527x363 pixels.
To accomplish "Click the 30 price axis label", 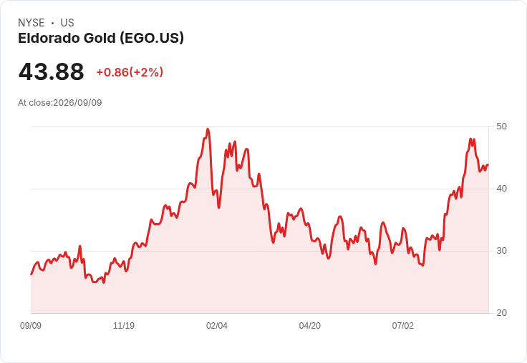I will click(x=501, y=251).
